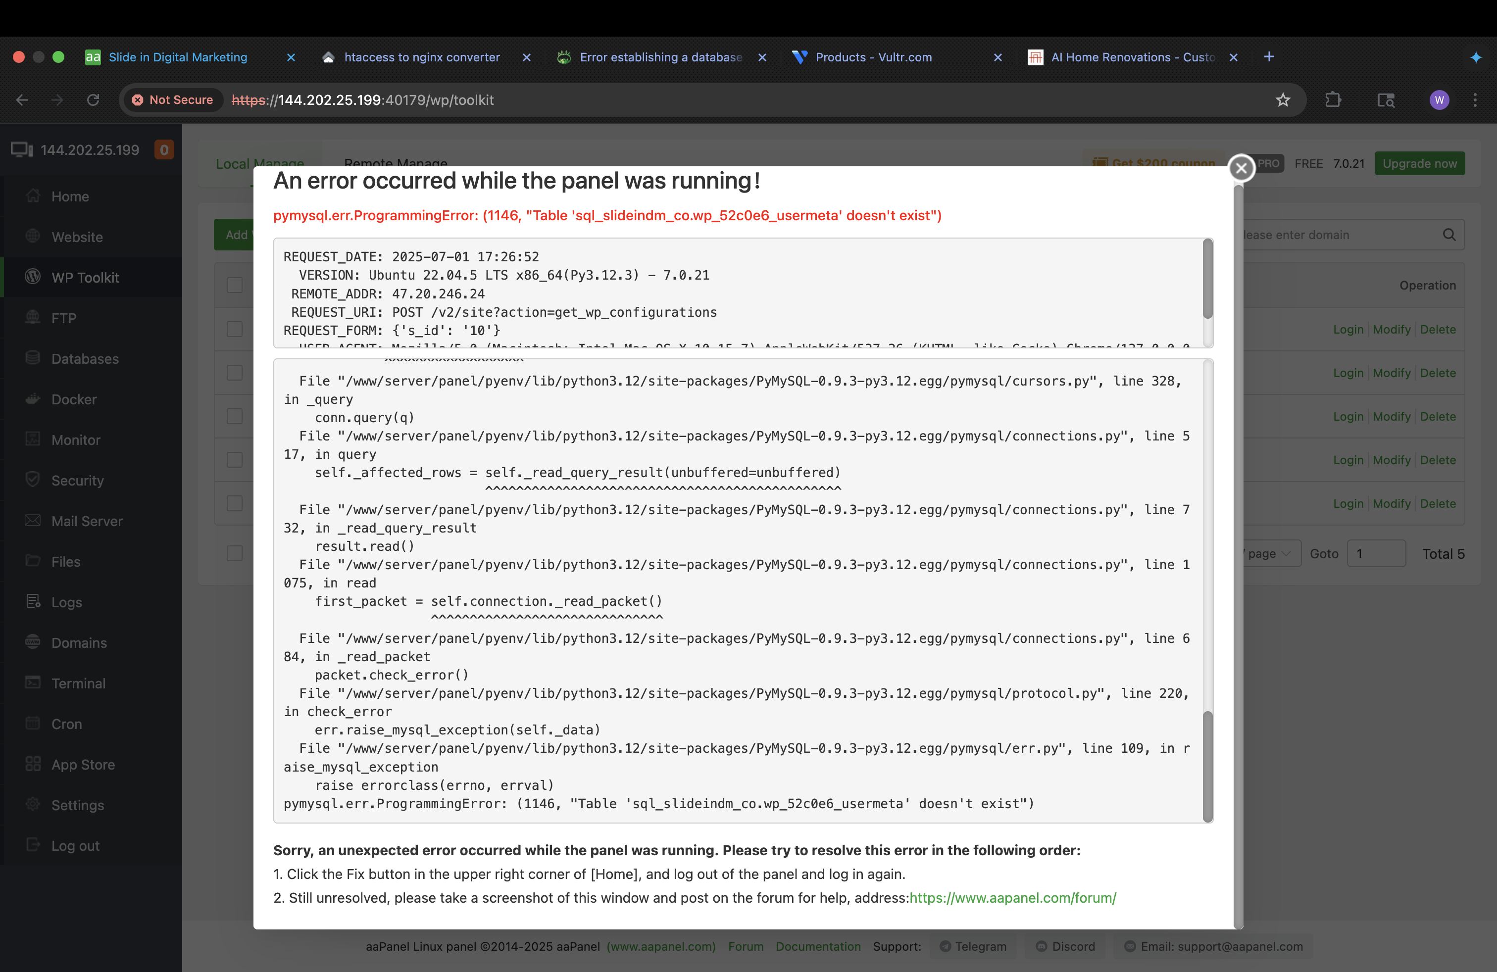Open Docker from sidebar whale icon
Screen dimensions: 1497x972
[33, 399]
